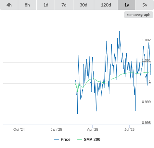Click the Jan '25 axis label
Viewport: 154px width, 148px height.
tap(56, 129)
